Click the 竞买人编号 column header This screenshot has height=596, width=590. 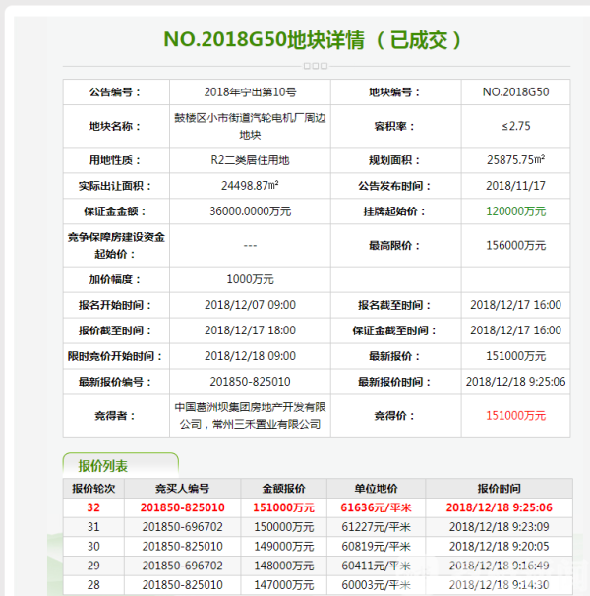pos(182,488)
